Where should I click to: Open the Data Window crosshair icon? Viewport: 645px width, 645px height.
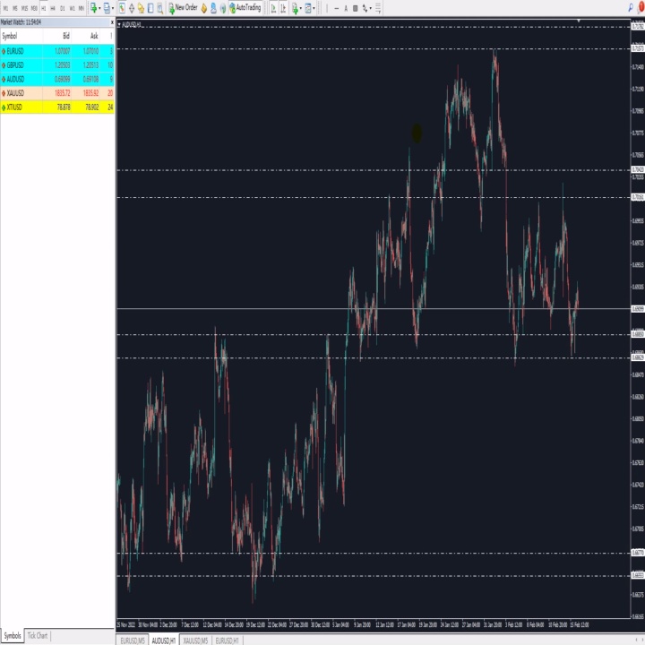(x=132, y=8)
